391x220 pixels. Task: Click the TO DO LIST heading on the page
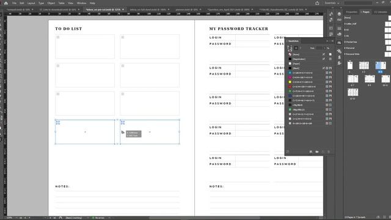pyautogui.click(x=68, y=29)
